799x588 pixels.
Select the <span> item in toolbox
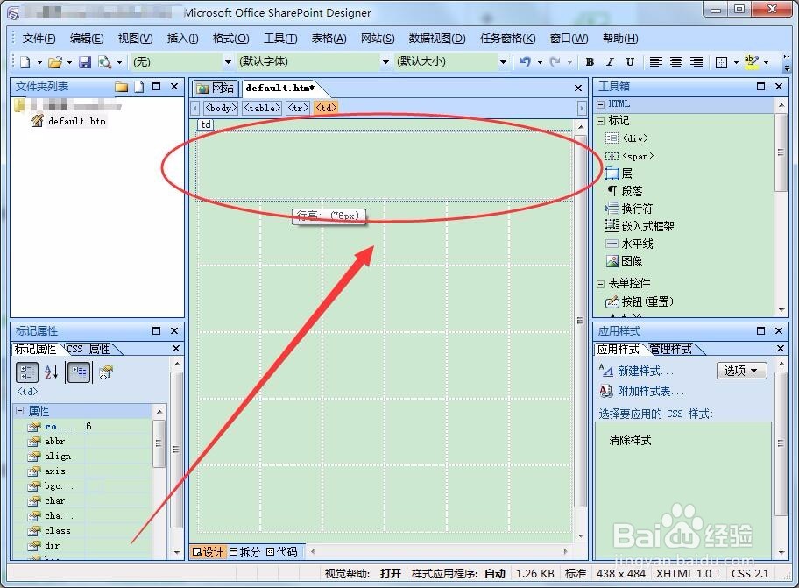tap(629, 157)
